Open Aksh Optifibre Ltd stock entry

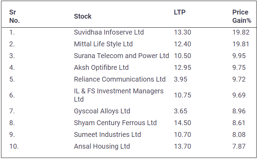tap(101, 68)
